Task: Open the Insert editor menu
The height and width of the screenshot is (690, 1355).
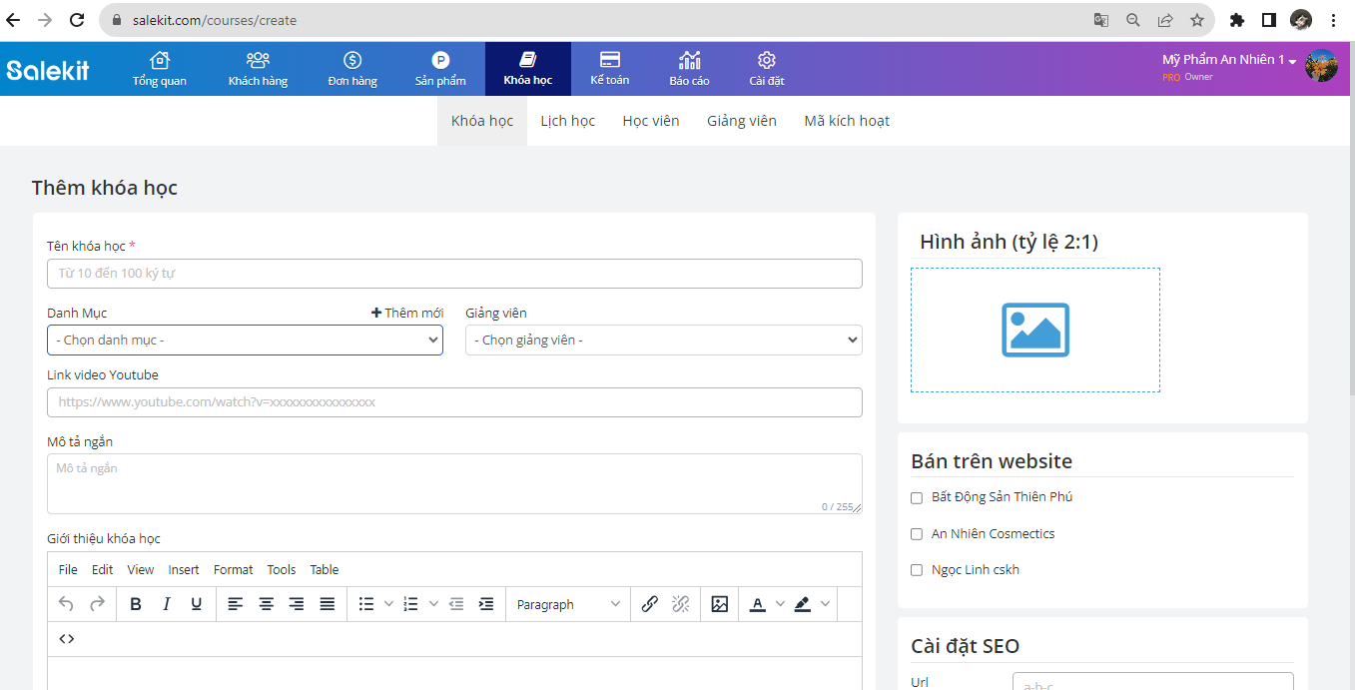Action: [184, 570]
